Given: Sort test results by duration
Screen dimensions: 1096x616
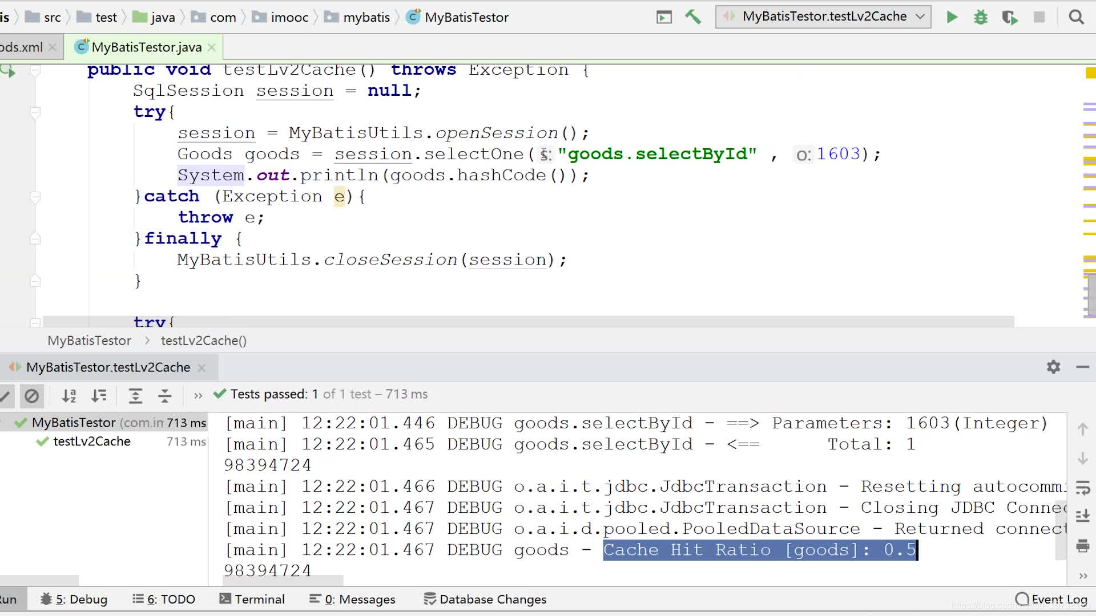Looking at the screenshot, I should click(99, 395).
